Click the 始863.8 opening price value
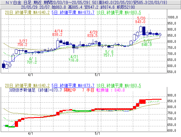This screenshot has width=181, height=137. (59, 7)
